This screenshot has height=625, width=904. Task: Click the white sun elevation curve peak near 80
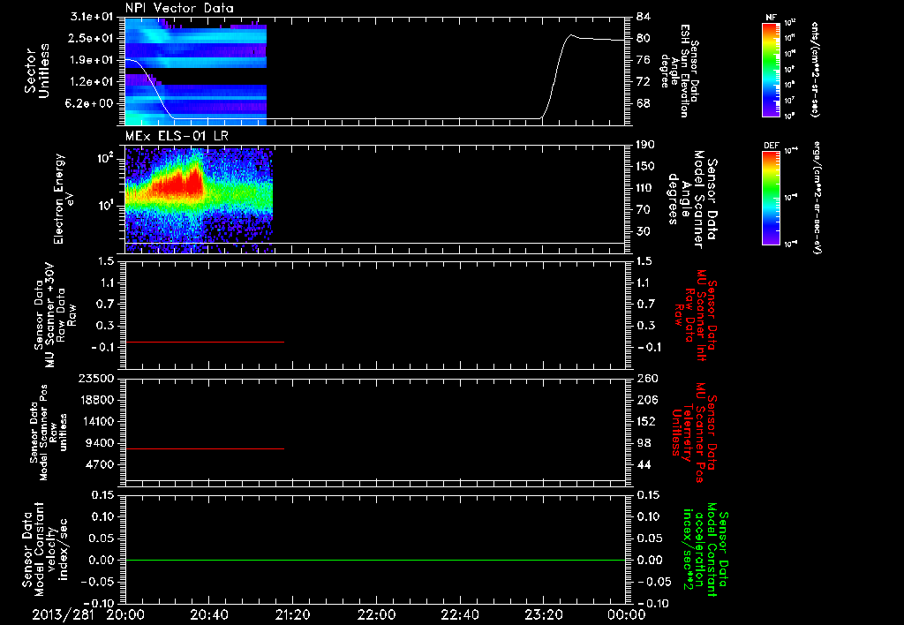571,35
